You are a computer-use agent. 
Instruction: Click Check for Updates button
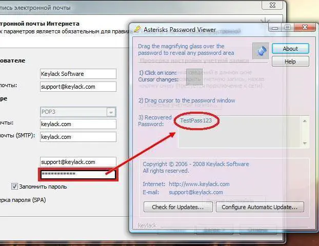coord(178,207)
